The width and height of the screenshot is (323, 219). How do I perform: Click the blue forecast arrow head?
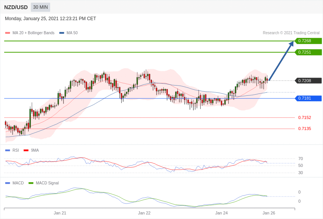291,44
